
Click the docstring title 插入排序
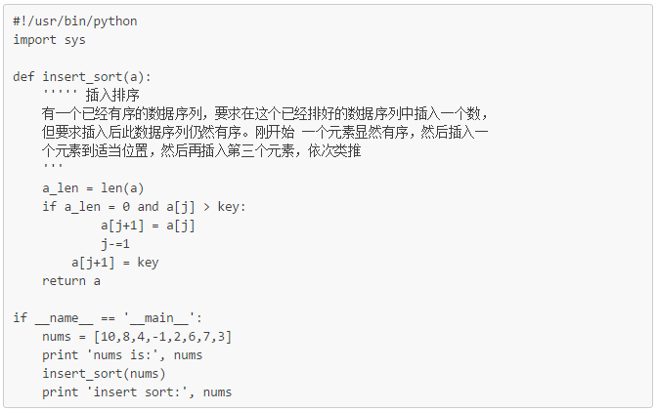112,95
